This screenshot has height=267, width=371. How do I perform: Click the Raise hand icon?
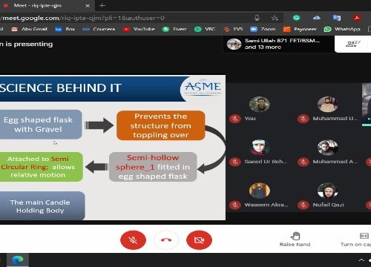coord(295,236)
